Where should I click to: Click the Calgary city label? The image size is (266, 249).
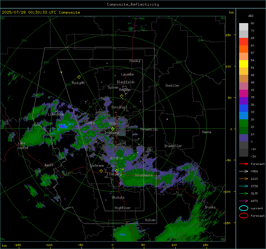click(115, 174)
